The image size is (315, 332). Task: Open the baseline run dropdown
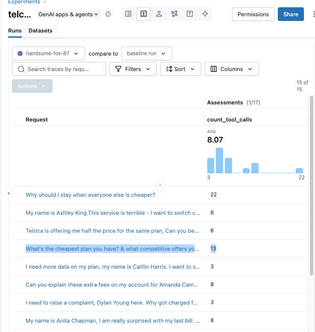[x=147, y=53]
